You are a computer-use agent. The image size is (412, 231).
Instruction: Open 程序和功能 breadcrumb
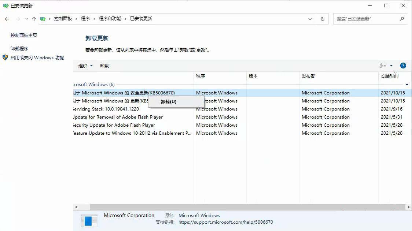[110, 19]
